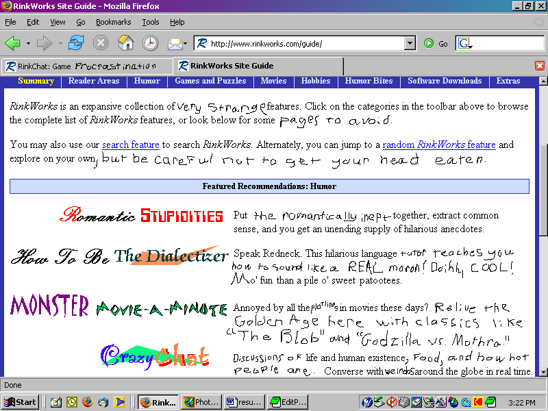Open the Humor Bites category
The width and height of the screenshot is (548, 411).
(x=369, y=81)
